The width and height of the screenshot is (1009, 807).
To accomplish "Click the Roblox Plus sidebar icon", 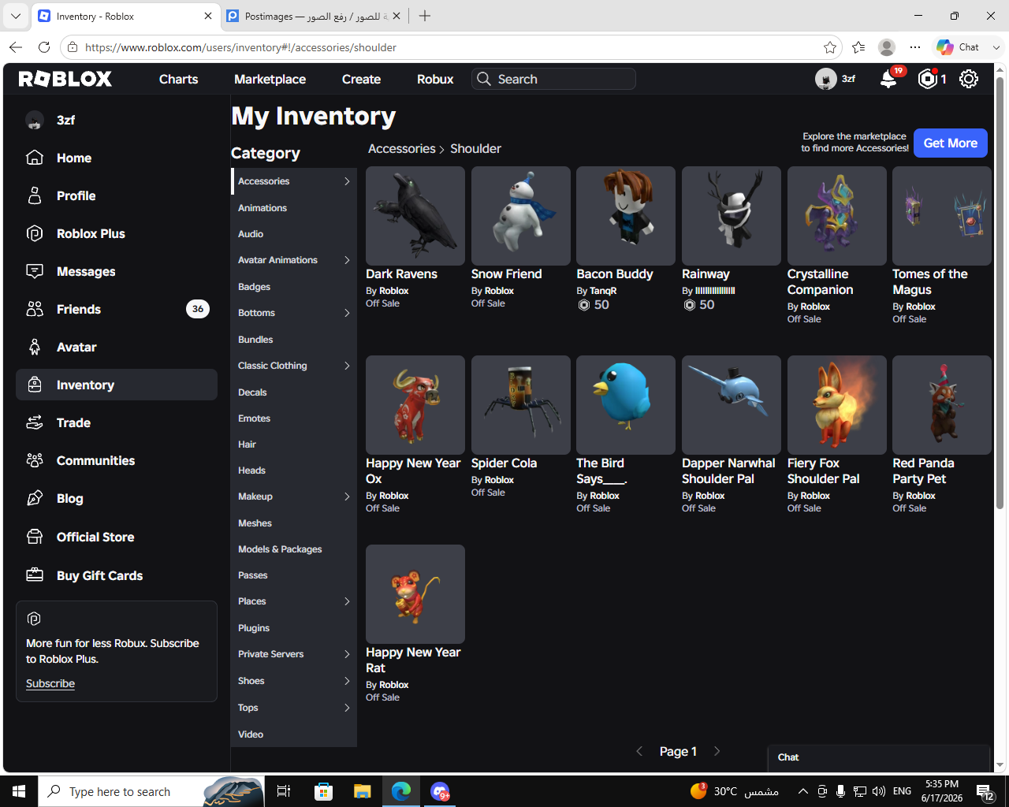I will coord(35,233).
